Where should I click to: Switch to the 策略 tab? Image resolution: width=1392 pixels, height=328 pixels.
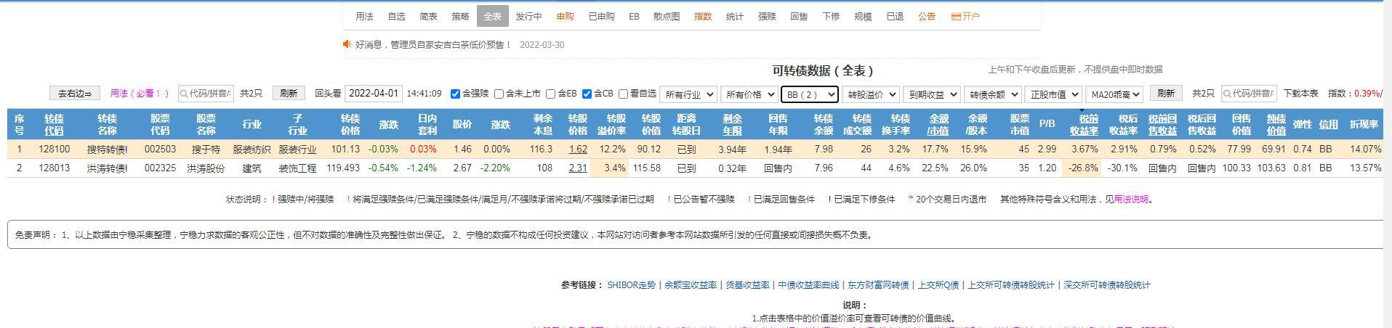pos(460,17)
